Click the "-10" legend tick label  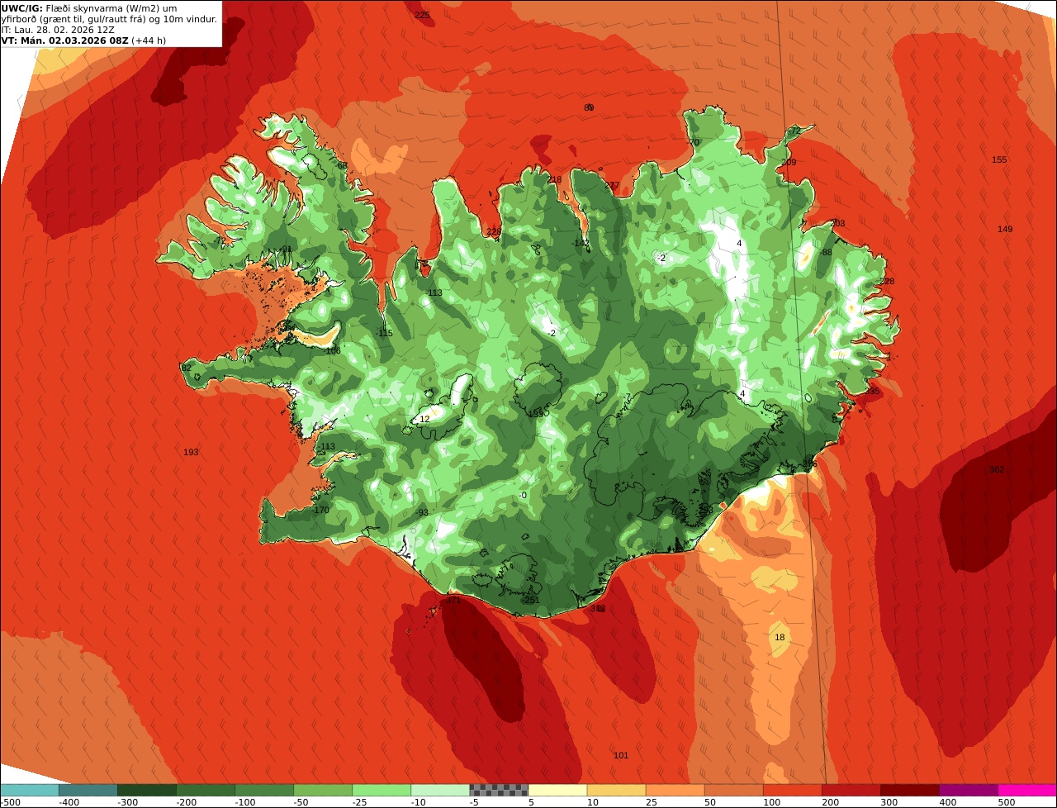point(419,802)
